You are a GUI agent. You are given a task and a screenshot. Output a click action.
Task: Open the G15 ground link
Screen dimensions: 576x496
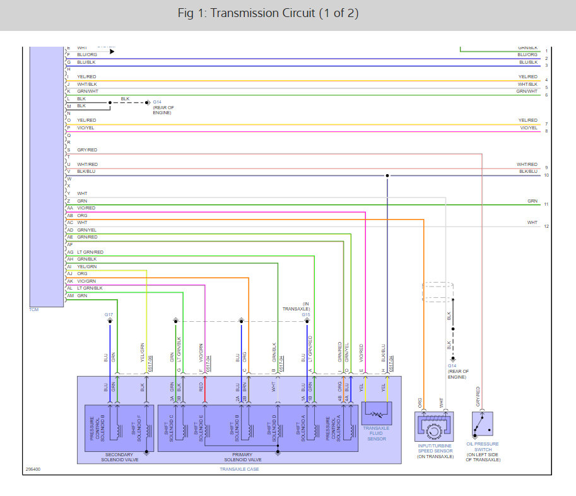pos(306,315)
